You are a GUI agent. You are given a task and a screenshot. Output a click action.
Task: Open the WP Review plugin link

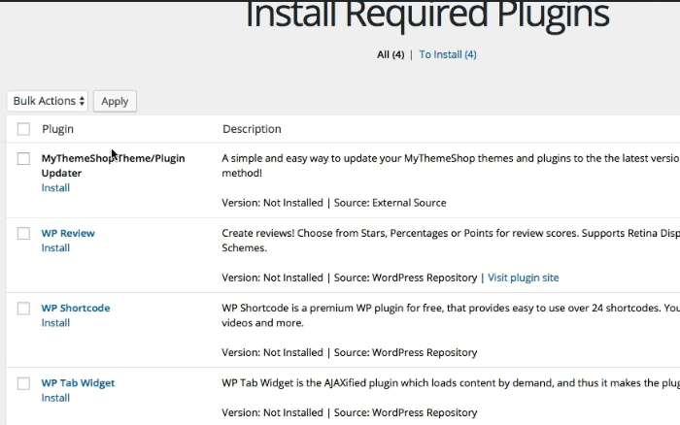point(68,233)
